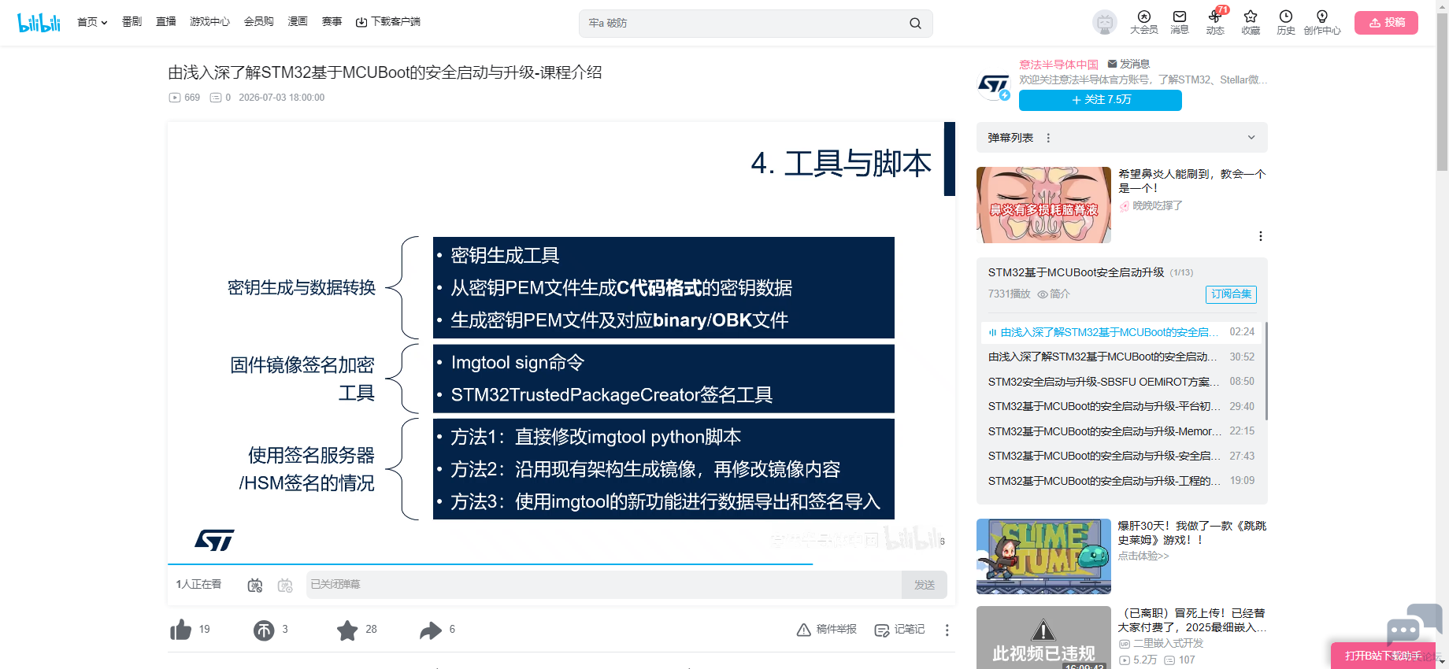The width and height of the screenshot is (1449, 669).
Task: Click the search magnifier icon
Action: click(x=915, y=24)
